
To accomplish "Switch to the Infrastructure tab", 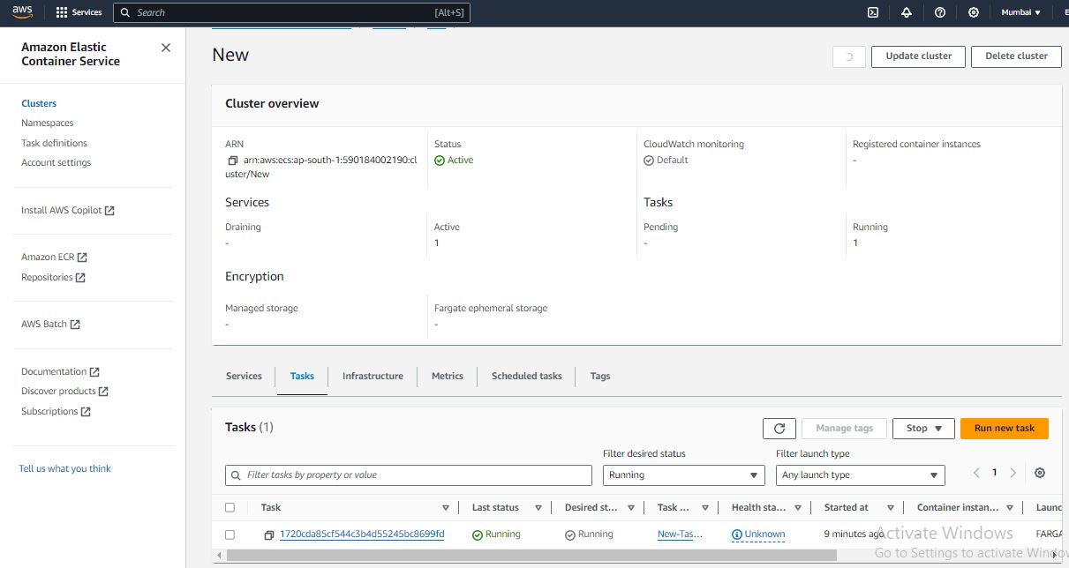I will (373, 376).
